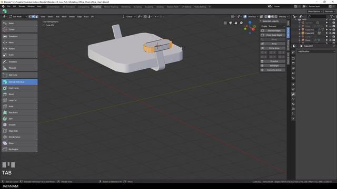Click the Extrude Individual tool
Image resolution: width=337 pixels, height=189 pixels.
tap(19, 82)
